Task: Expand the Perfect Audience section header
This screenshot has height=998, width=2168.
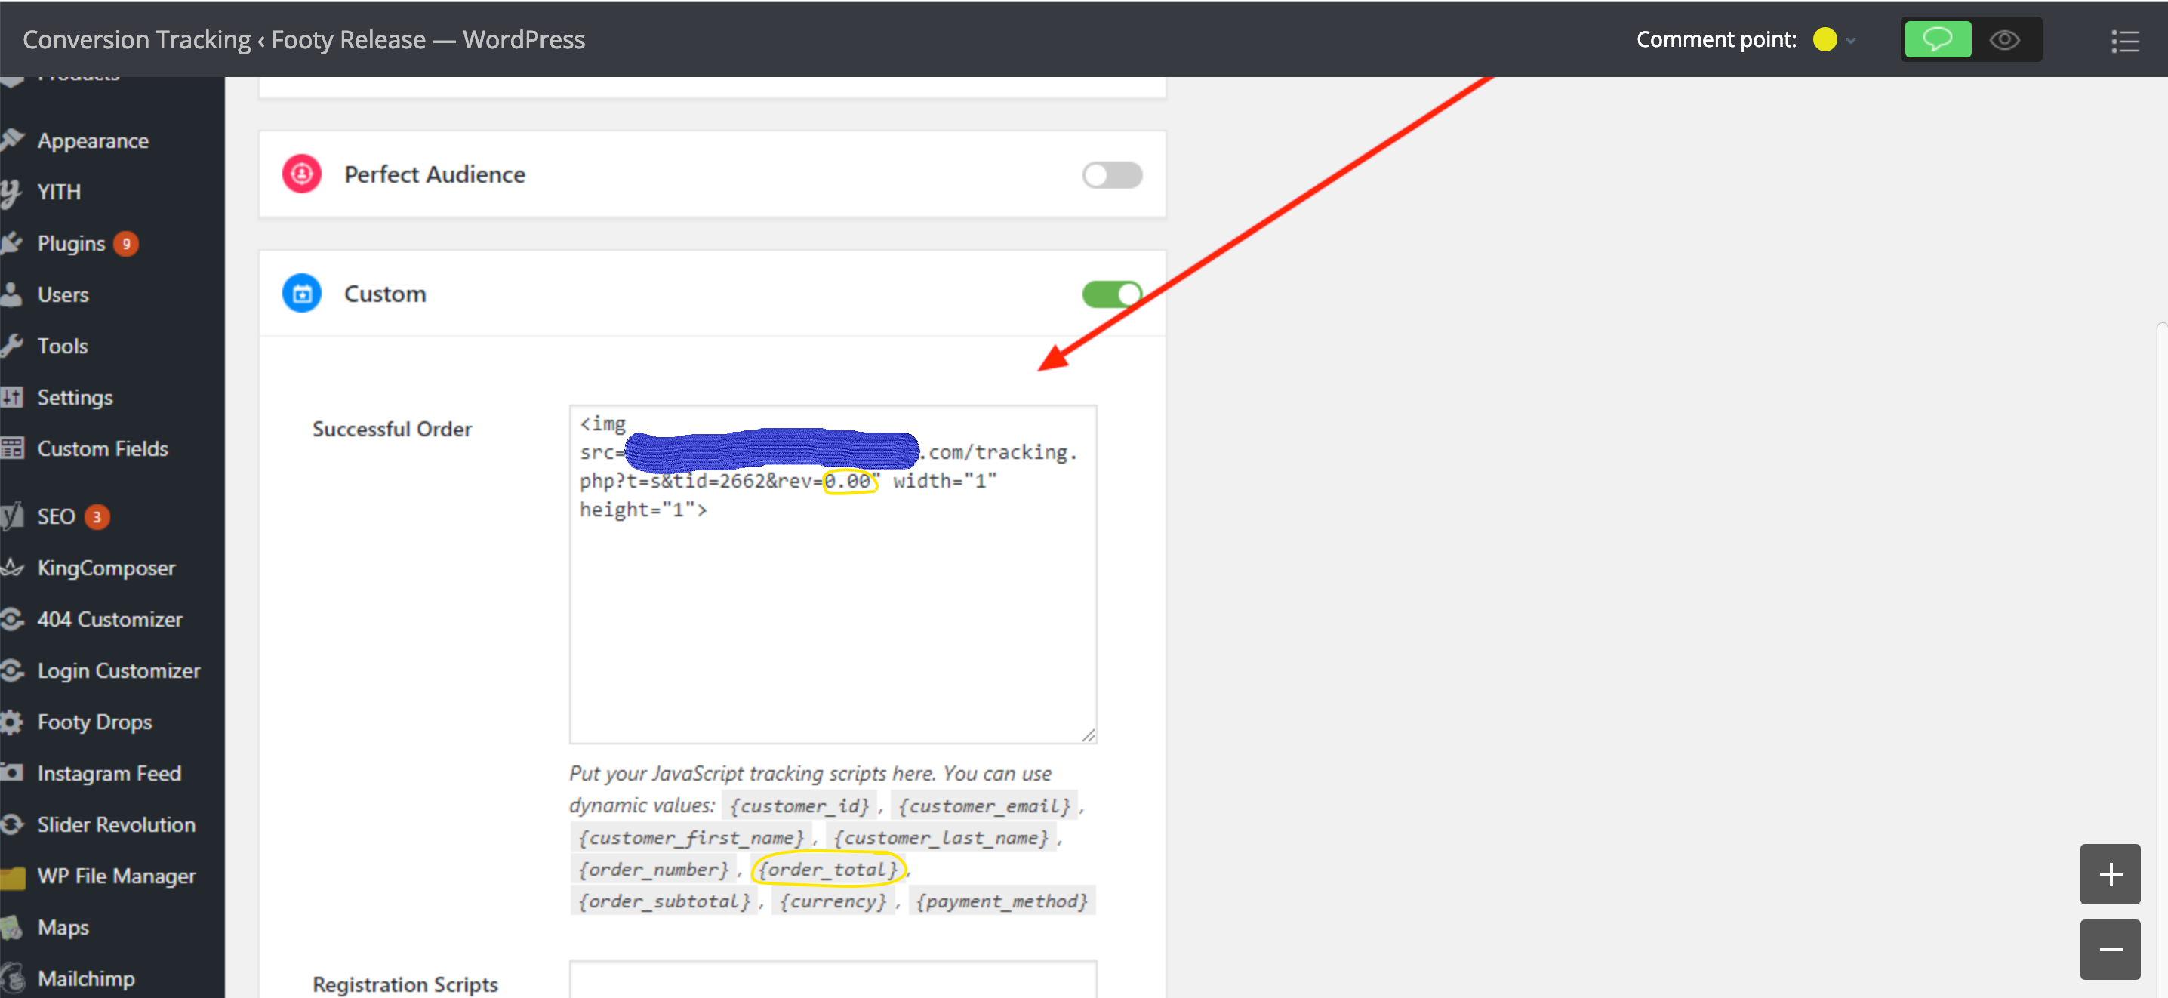Action: coord(434,175)
